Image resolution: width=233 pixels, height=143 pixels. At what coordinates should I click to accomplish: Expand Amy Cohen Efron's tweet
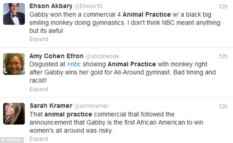point(39,89)
